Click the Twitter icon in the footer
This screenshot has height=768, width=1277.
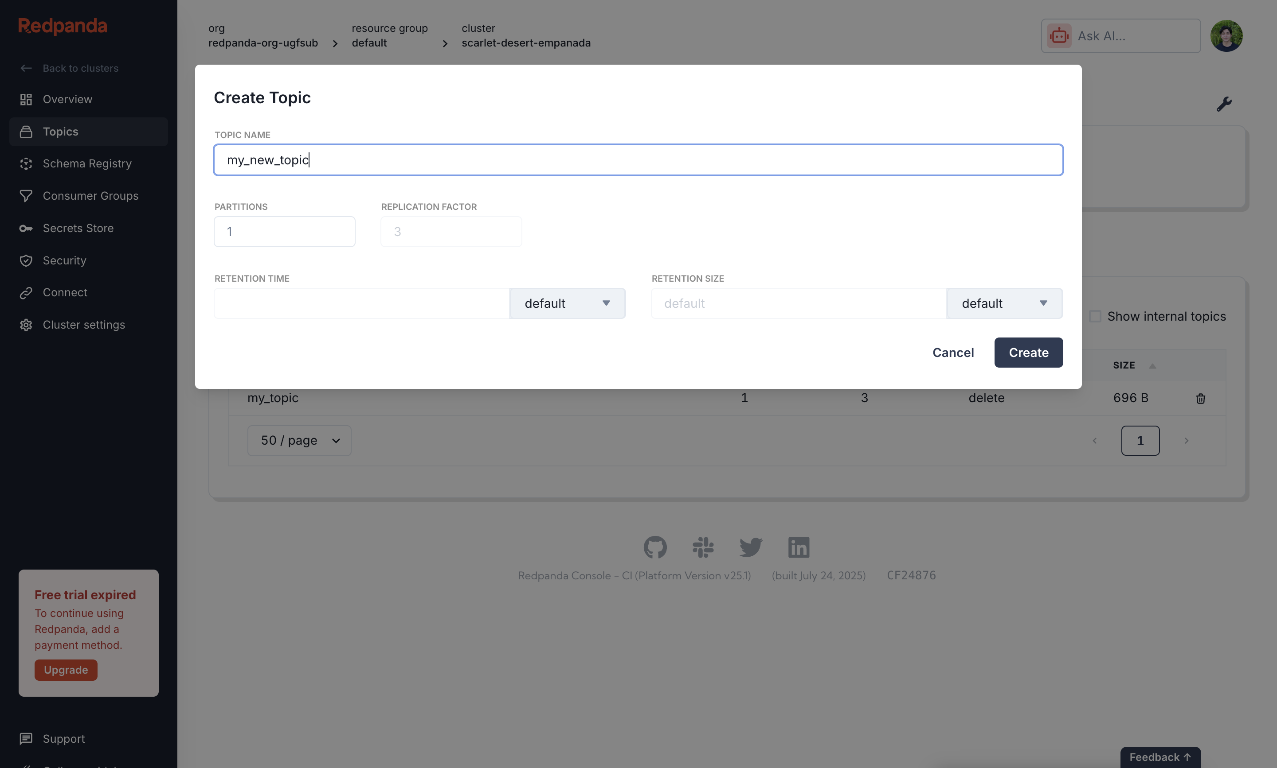(750, 547)
